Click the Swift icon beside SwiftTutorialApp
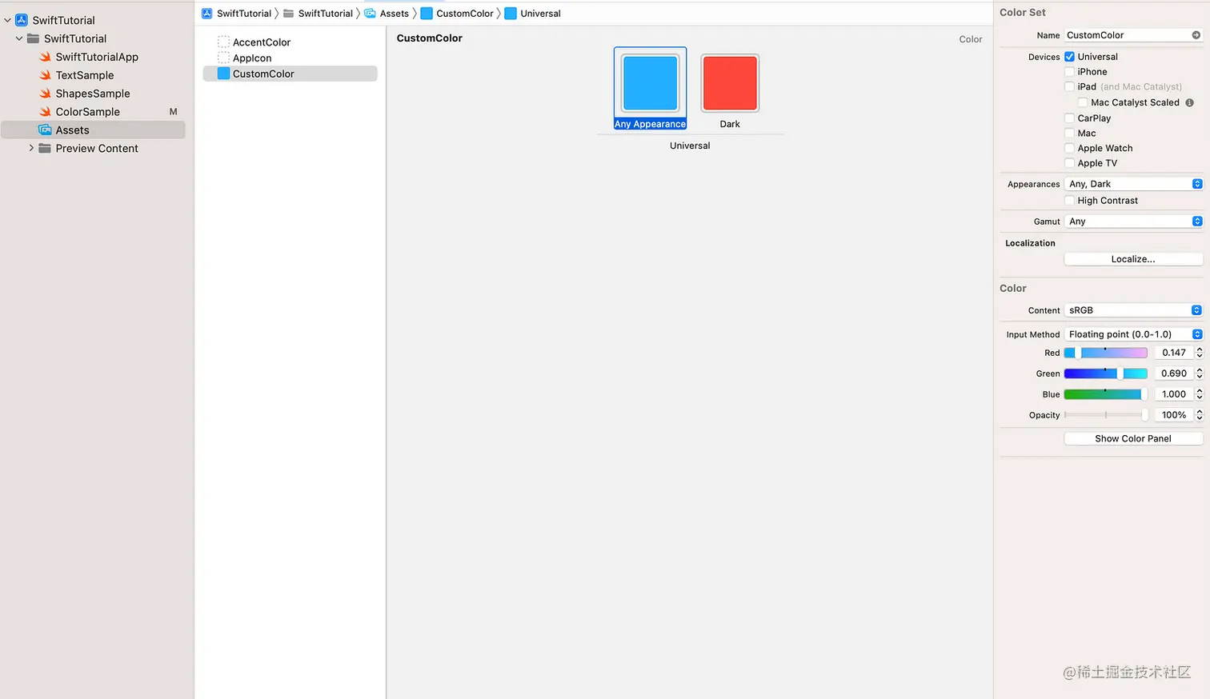 [x=46, y=57]
